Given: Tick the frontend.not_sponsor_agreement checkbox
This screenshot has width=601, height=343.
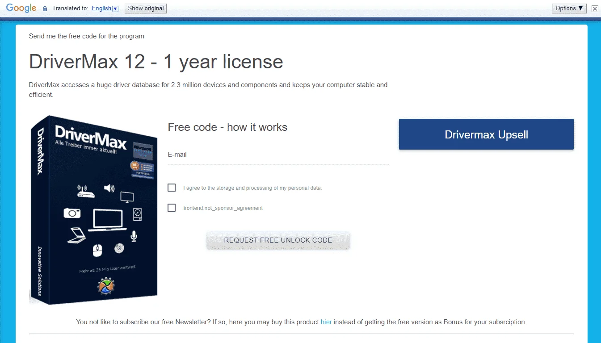Looking at the screenshot, I should click(172, 208).
